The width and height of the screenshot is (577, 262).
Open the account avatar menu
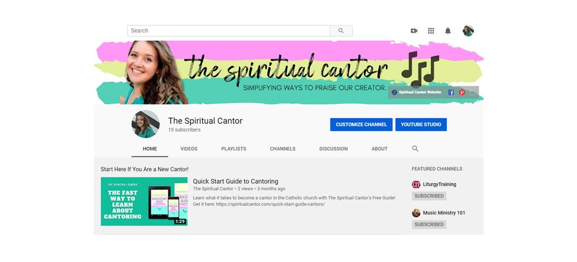click(468, 31)
